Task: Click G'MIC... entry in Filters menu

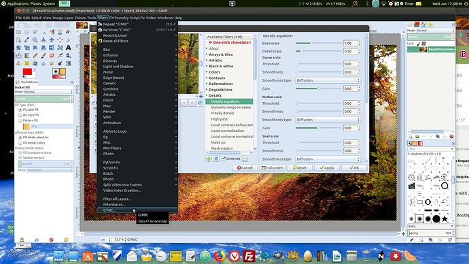Action: [x=137, y=210]
